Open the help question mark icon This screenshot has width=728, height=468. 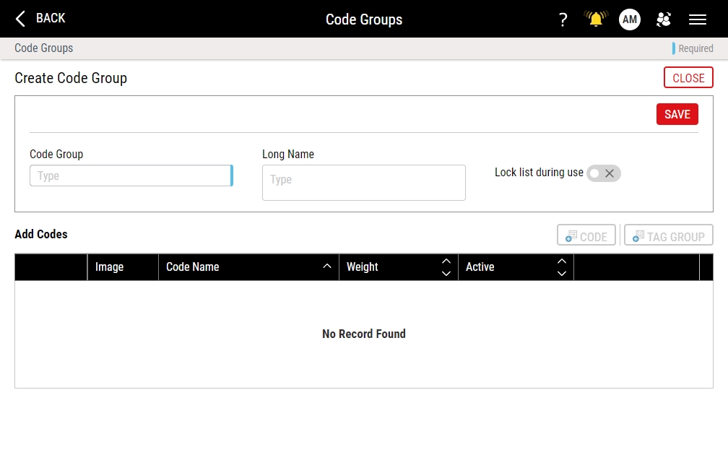point(563,19)
